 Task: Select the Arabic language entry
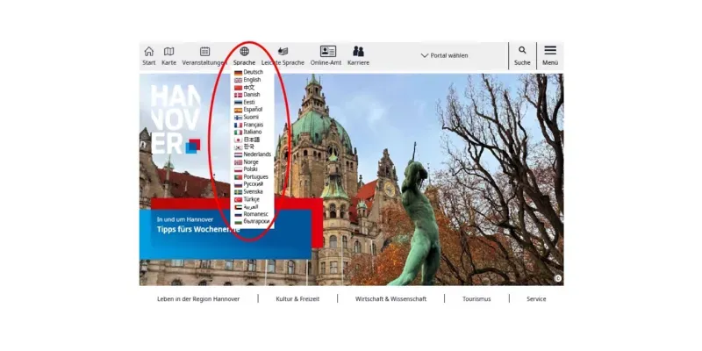point(247,207)
